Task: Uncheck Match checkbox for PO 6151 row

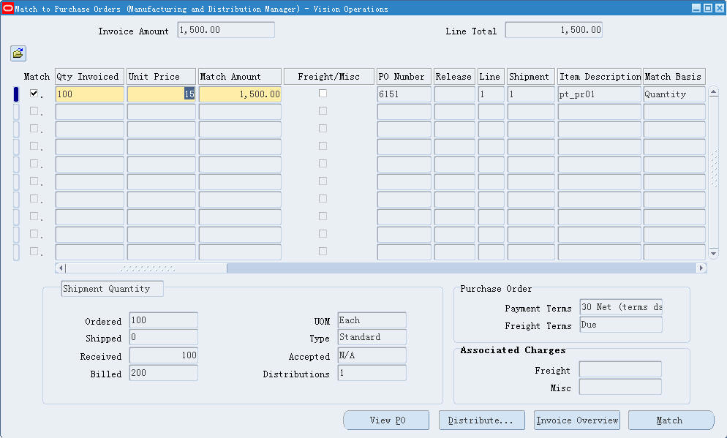Action: [x=34, y=93]
